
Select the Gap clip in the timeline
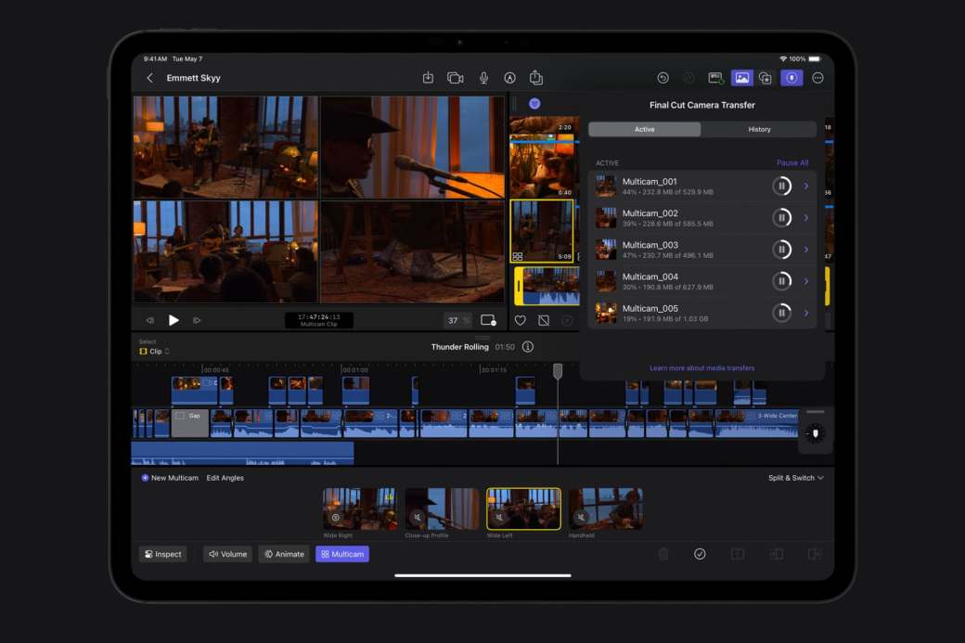tap(189, 423)
